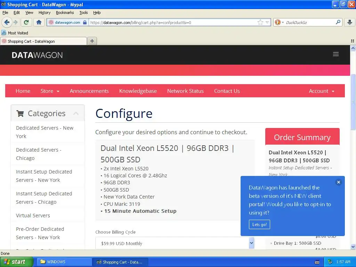Open the Choose Billing Cycle dropdown
Viewport: 356px width, 267px height.
[175, 243]
